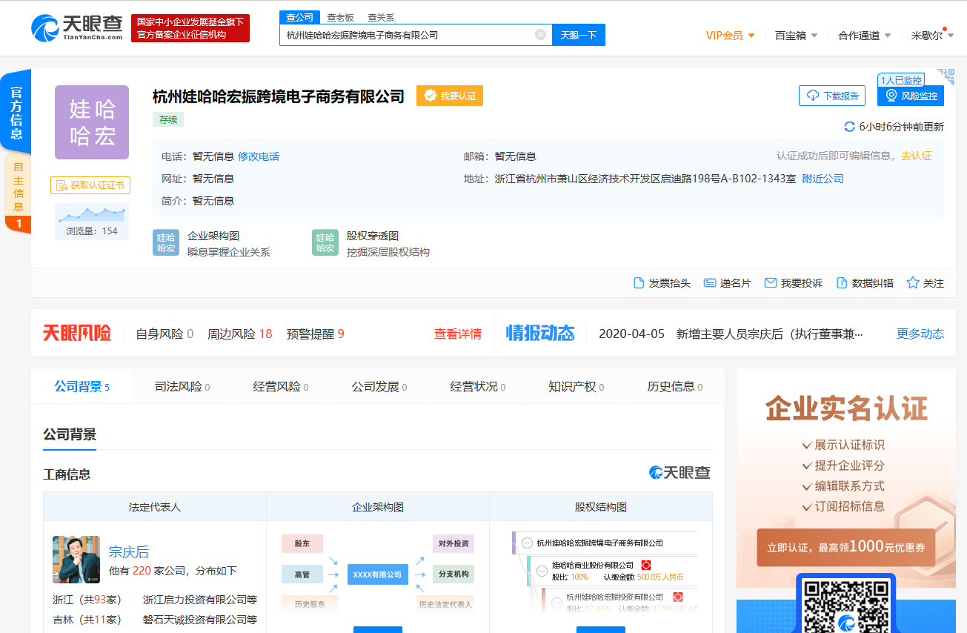Image resolution: width=967 pixels, height=633 pixels.
Task: Click the 自身风险 0 count
Action: point(165,334)
